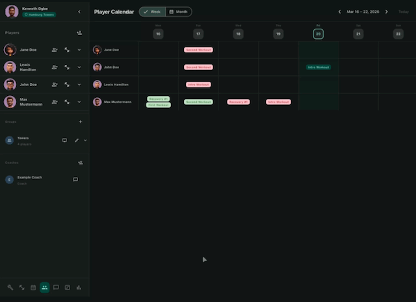Select Max Mustermann in the players sidebar

[31, 102]
